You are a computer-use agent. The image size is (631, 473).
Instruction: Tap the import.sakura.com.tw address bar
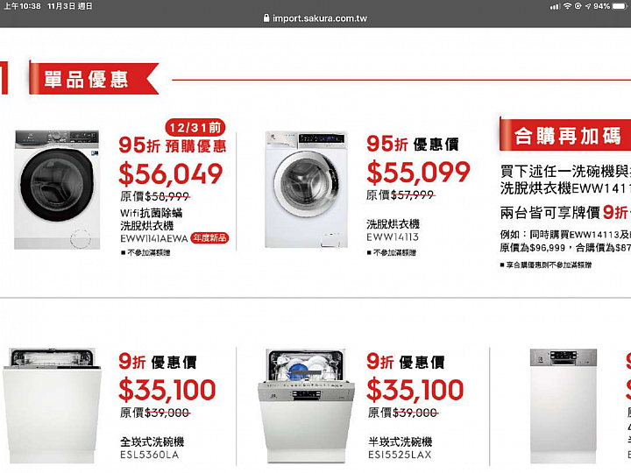pyautogui.click(x=315, y=18)
